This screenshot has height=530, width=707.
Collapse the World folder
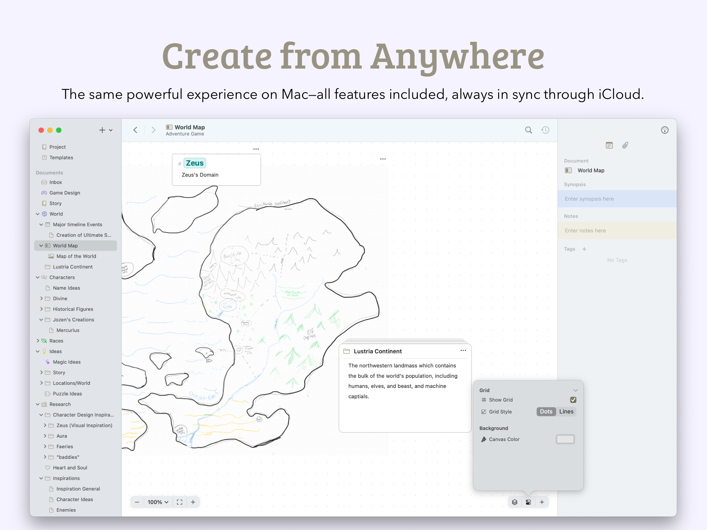tap(38, 214)
